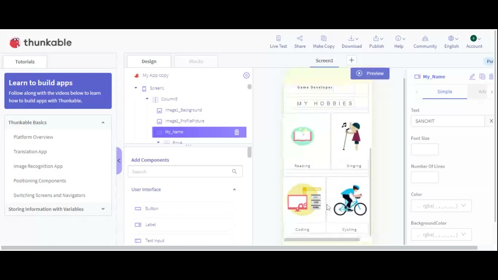Visit the Community page
This screenshot has height=280, width=498.
pos(425,42)
